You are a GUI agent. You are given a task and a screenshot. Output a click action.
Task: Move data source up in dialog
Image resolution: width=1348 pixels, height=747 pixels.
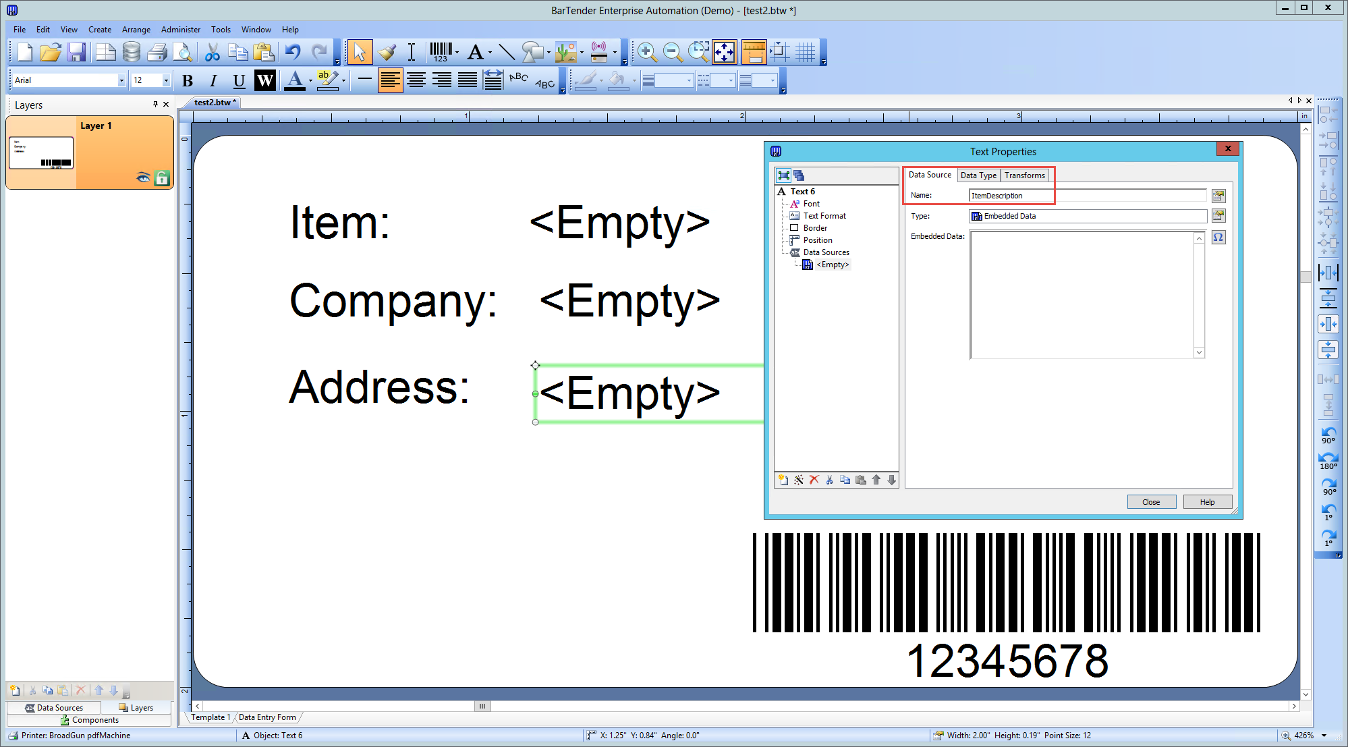[x=876, y=480]
